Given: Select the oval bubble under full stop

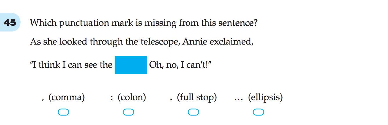Looking at the screenshot, I should [193, 112].
